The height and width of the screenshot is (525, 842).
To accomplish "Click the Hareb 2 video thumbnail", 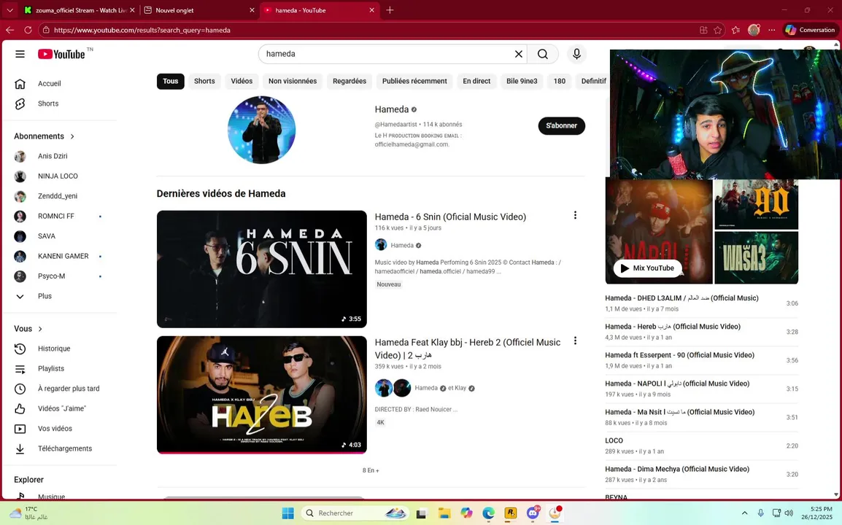I will pos(261,394).
